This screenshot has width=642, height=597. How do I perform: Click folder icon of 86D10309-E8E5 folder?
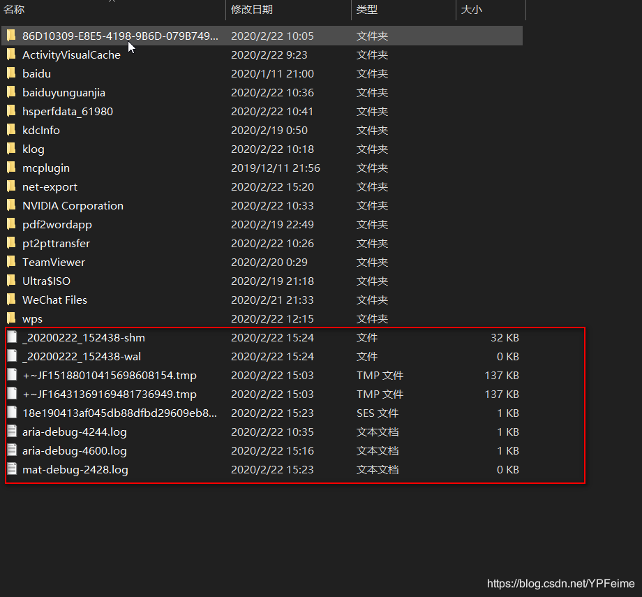click(11, 35)
